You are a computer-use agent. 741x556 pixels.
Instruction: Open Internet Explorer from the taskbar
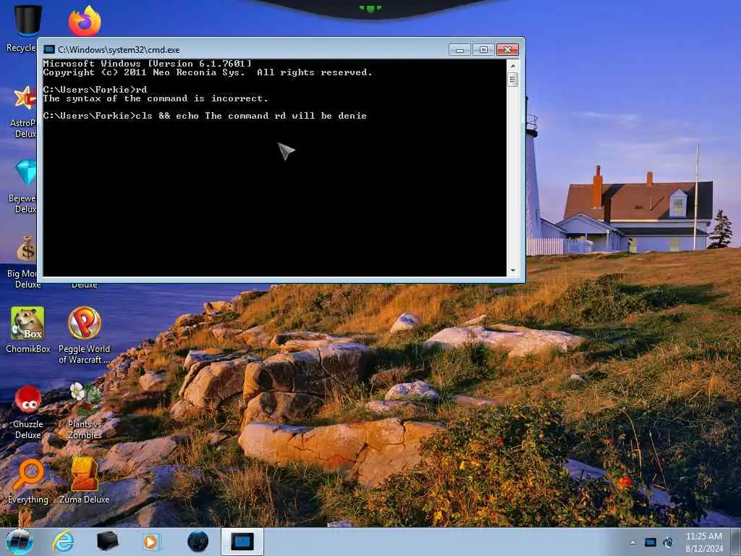[63, 542]
